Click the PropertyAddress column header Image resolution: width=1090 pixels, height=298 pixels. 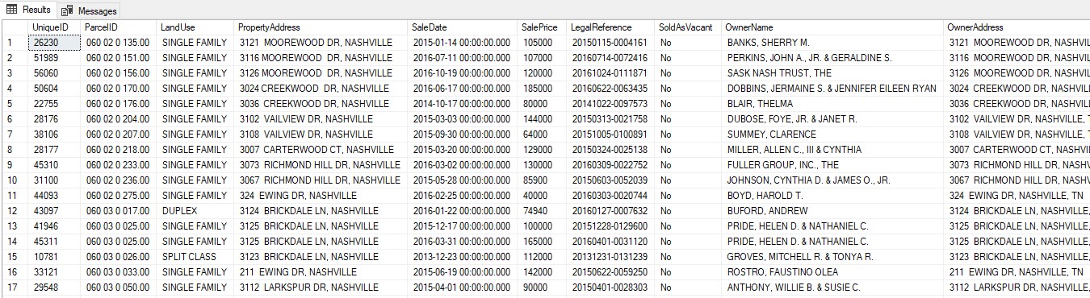pyautogui.click(x=321, y=27)
